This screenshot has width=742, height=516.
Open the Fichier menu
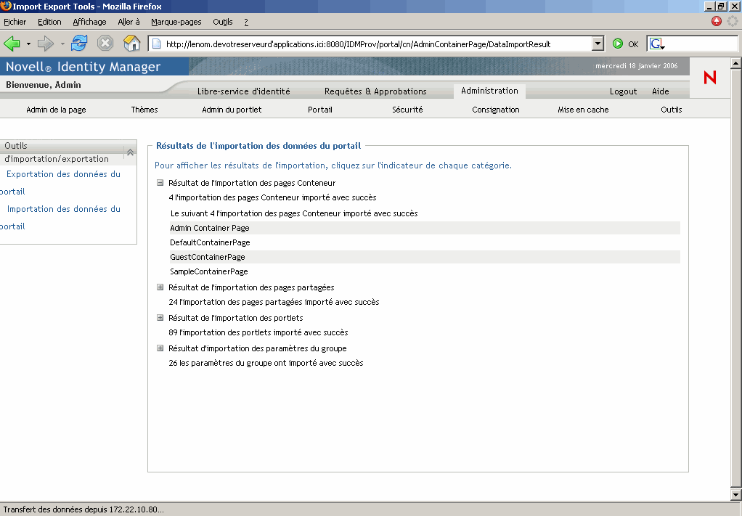pyautogui.click(x=15, y=22)
